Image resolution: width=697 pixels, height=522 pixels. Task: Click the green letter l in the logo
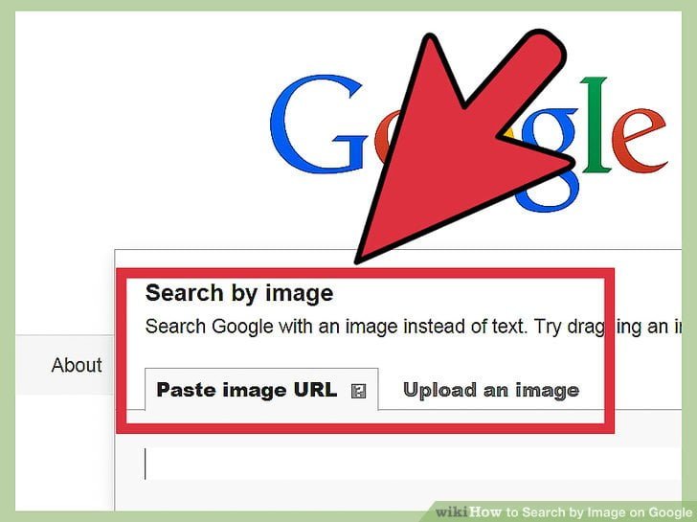[x=595, y=125]
